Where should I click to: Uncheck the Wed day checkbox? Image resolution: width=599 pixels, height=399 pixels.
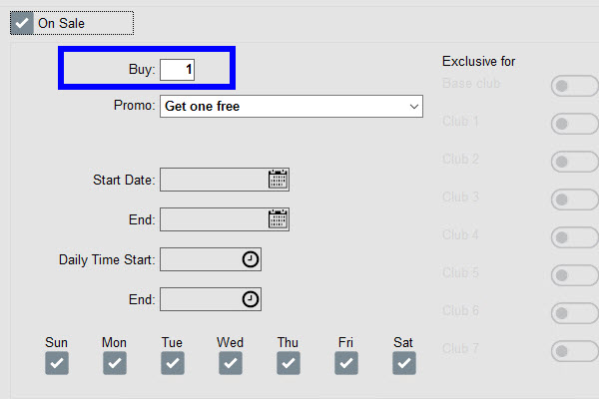231,364
